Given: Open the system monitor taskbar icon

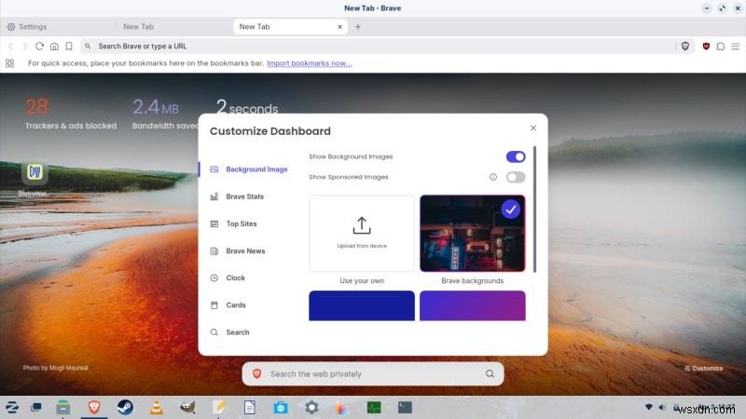Looking at the screenshot, I should tap(374, 407).
